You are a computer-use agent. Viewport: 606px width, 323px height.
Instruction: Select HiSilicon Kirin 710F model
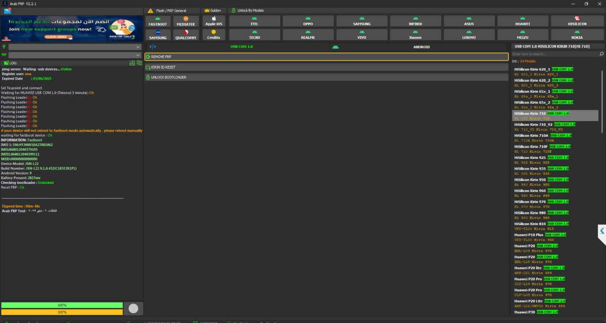(556, 149)
